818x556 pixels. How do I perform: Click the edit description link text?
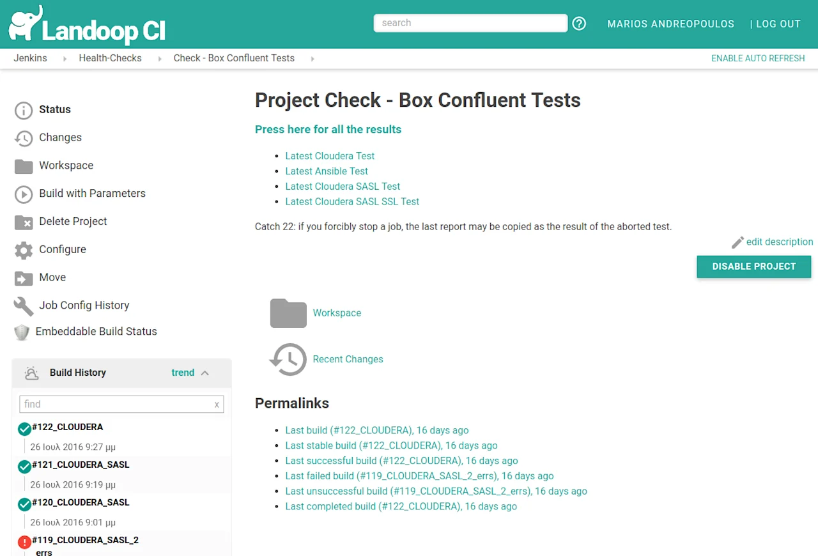[780, 242]
